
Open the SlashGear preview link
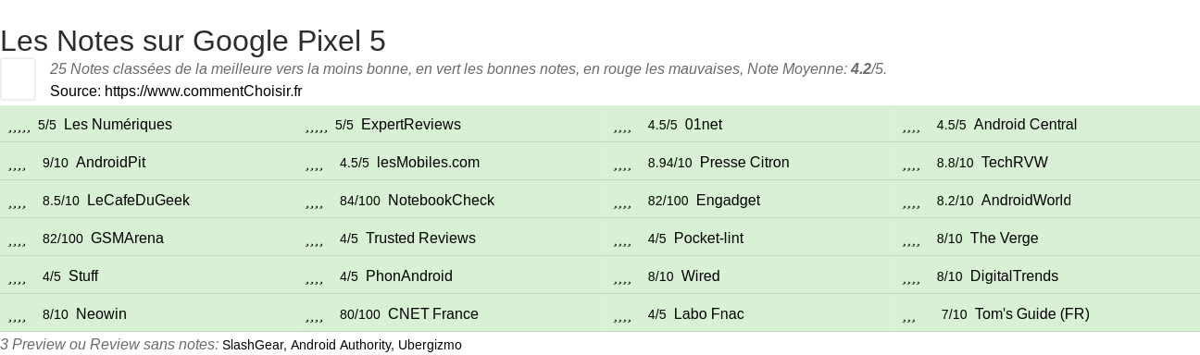253,345
